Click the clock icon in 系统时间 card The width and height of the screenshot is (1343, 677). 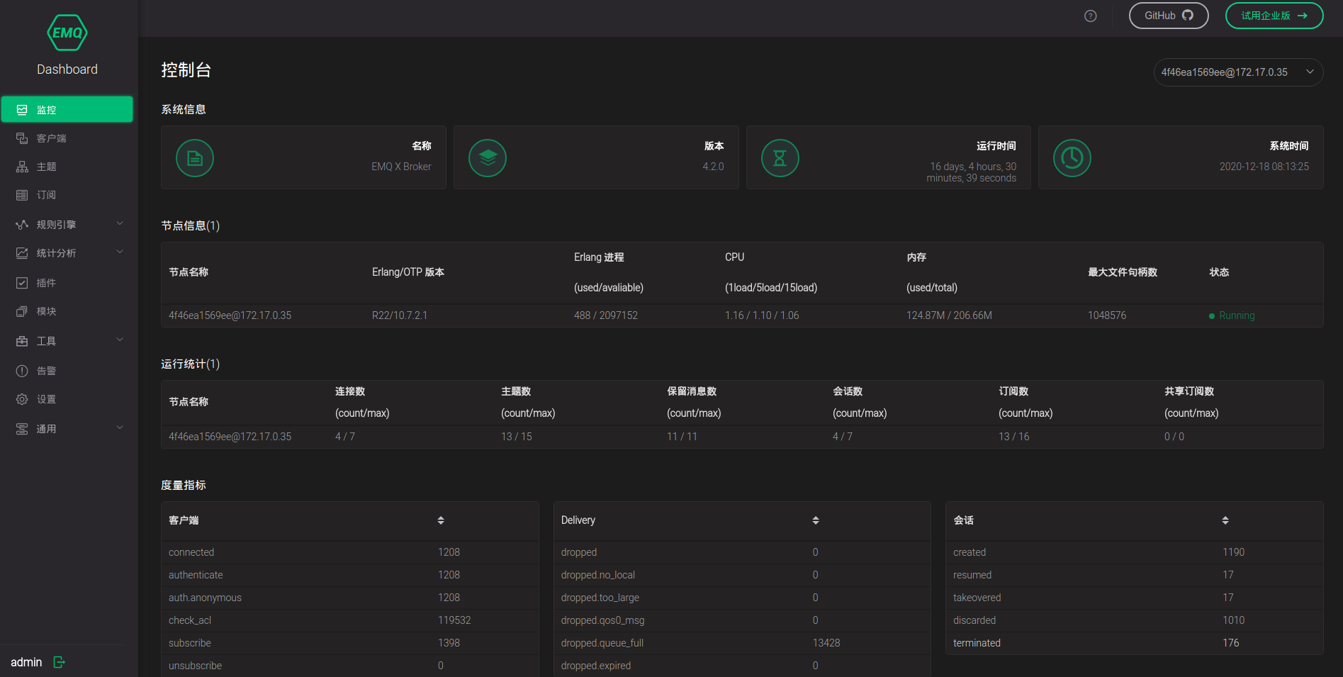1072,158
